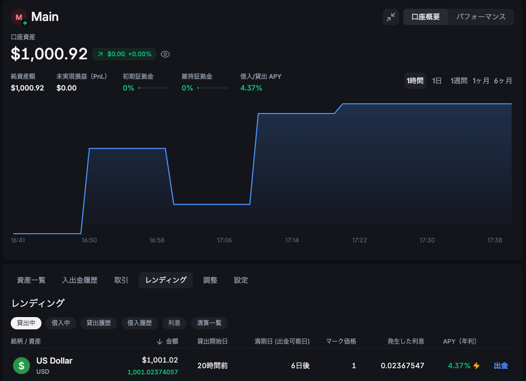Click the collapse panel arrows icon

click(391, 17)
